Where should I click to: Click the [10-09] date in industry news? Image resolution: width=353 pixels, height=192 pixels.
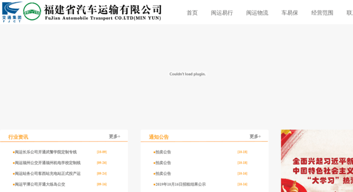tap(102, 152)
